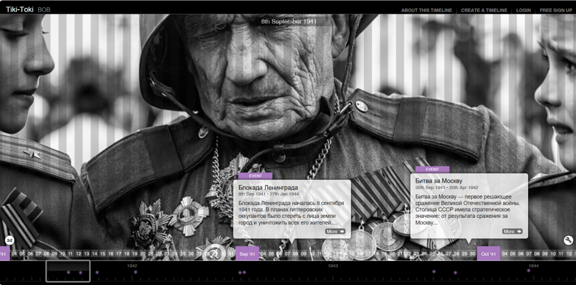
Task: Click the 3d view toggle icon
Action: pos(9,240)
